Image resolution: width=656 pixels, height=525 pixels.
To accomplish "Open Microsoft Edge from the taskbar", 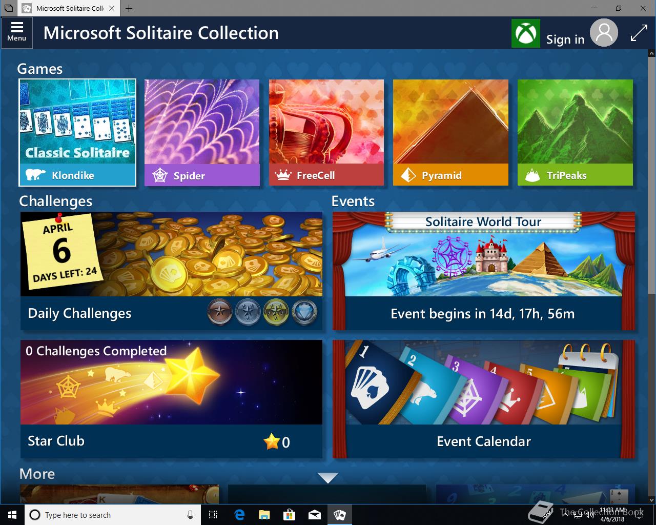I will pyautogui.click(x=239, y=515).
